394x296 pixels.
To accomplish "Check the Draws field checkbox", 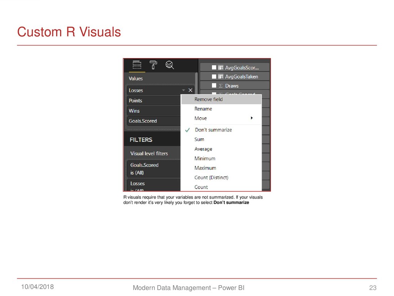I will coord(214,85).
